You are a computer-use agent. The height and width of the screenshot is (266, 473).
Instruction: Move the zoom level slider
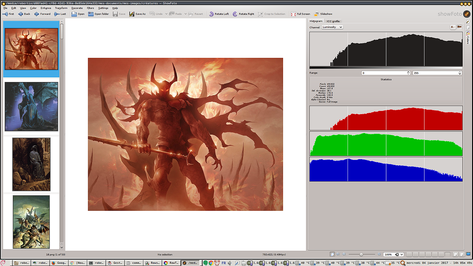[x=361, y=254]
